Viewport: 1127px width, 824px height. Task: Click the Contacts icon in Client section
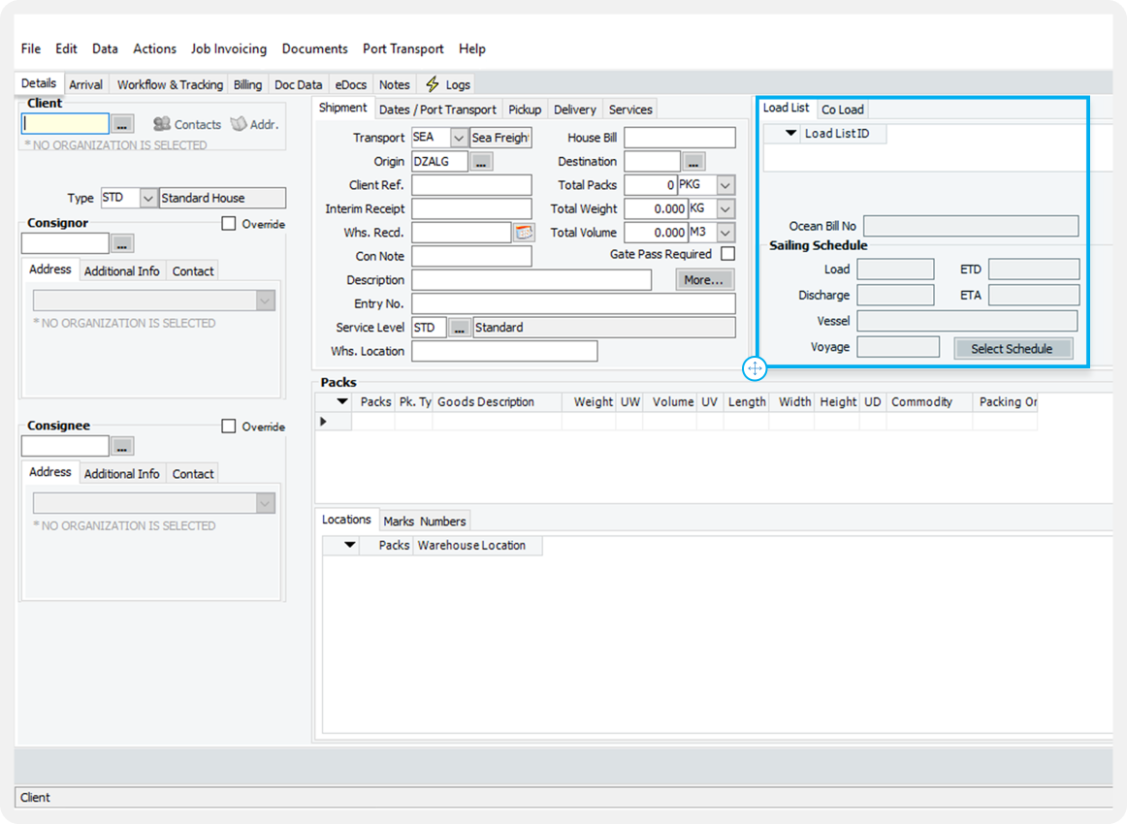pyautogui.click(x=162, y=124)
